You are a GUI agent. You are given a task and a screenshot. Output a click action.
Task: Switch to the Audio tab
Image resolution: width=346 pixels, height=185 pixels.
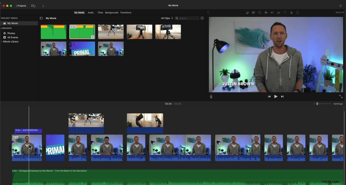pos(91,12)
